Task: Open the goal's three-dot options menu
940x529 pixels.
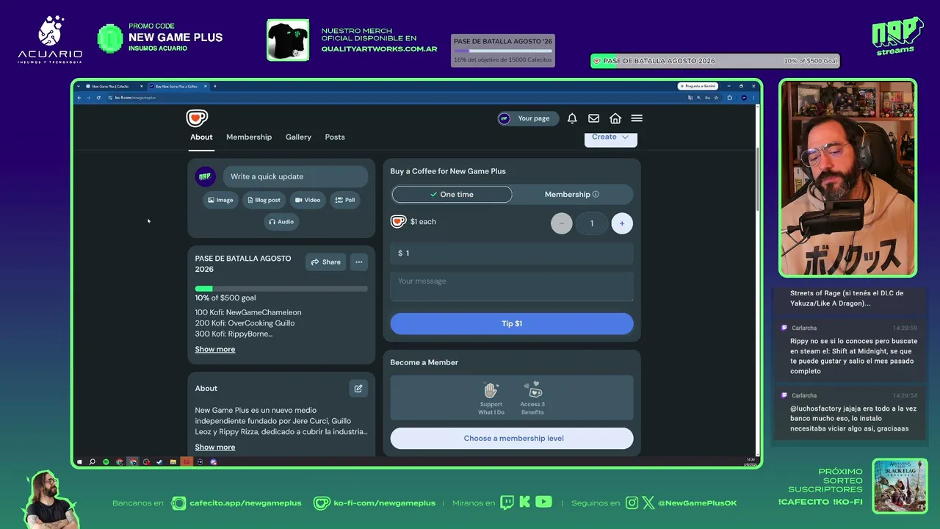Action: coord(358,262)
